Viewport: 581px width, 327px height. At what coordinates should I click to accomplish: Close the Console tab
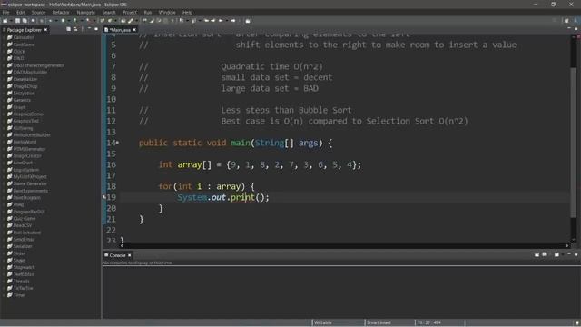tap(129, 255)
